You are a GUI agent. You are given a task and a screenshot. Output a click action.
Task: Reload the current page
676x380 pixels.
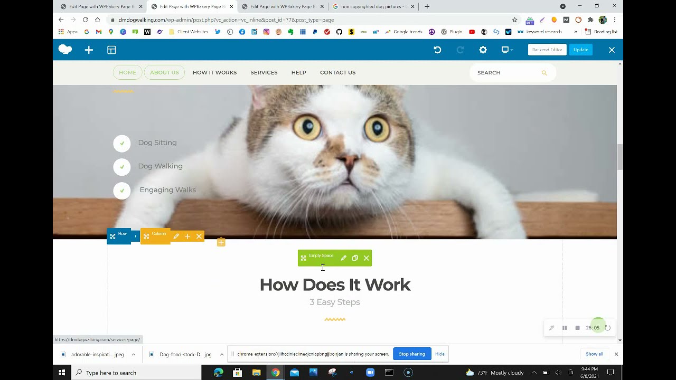(86, 20)
